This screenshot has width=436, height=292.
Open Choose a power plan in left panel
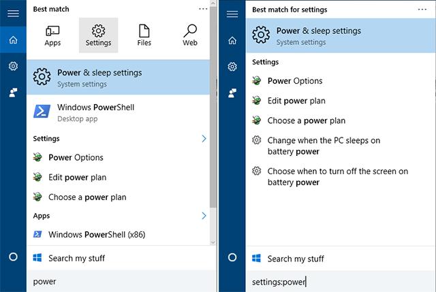coord(118,197)
